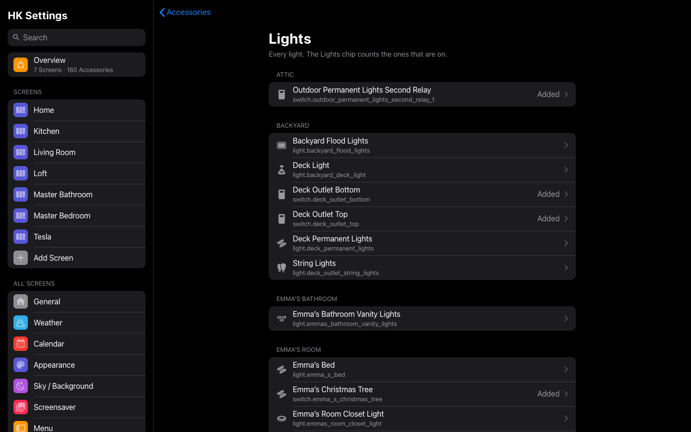Click the Add Screen plus icon
691x432 pixels.
pyautogui.click(x=21, y=258)
